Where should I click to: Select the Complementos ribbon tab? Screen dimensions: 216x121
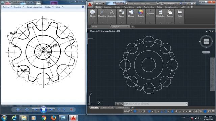(172, 7)
